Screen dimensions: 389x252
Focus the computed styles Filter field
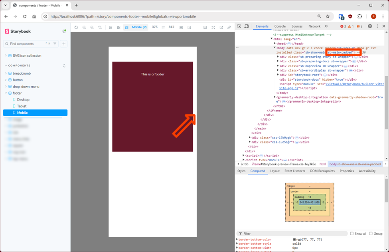(x=292, y=234)
